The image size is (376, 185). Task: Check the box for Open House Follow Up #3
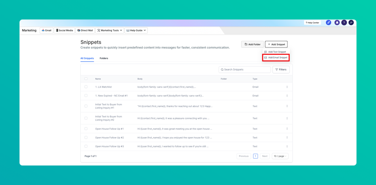86,146
